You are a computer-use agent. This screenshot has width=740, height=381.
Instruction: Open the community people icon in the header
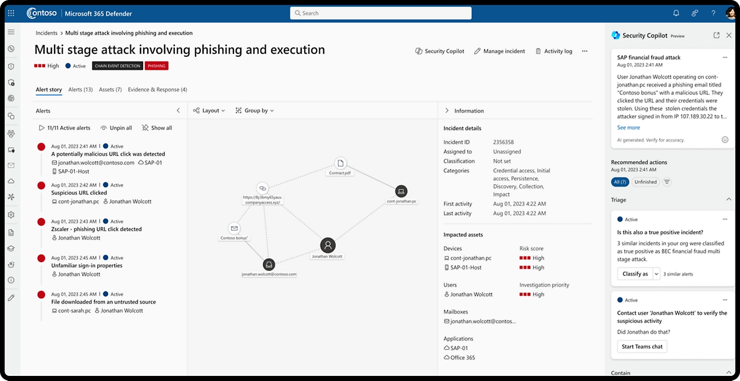click(695, 13)
